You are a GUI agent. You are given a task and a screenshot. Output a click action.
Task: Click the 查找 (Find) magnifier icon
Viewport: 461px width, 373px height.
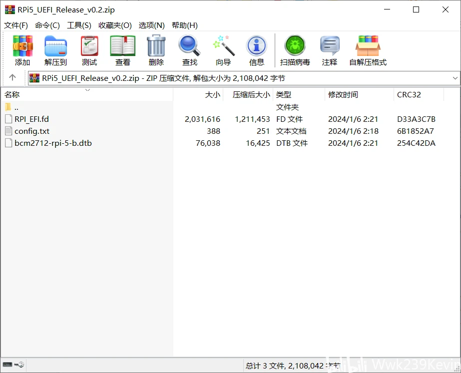[x=189, y=45]
